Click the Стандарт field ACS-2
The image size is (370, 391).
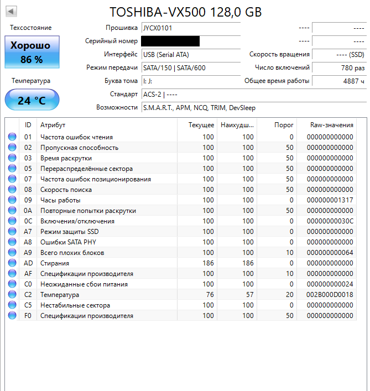pyautogui.click(x=254, y=94)
